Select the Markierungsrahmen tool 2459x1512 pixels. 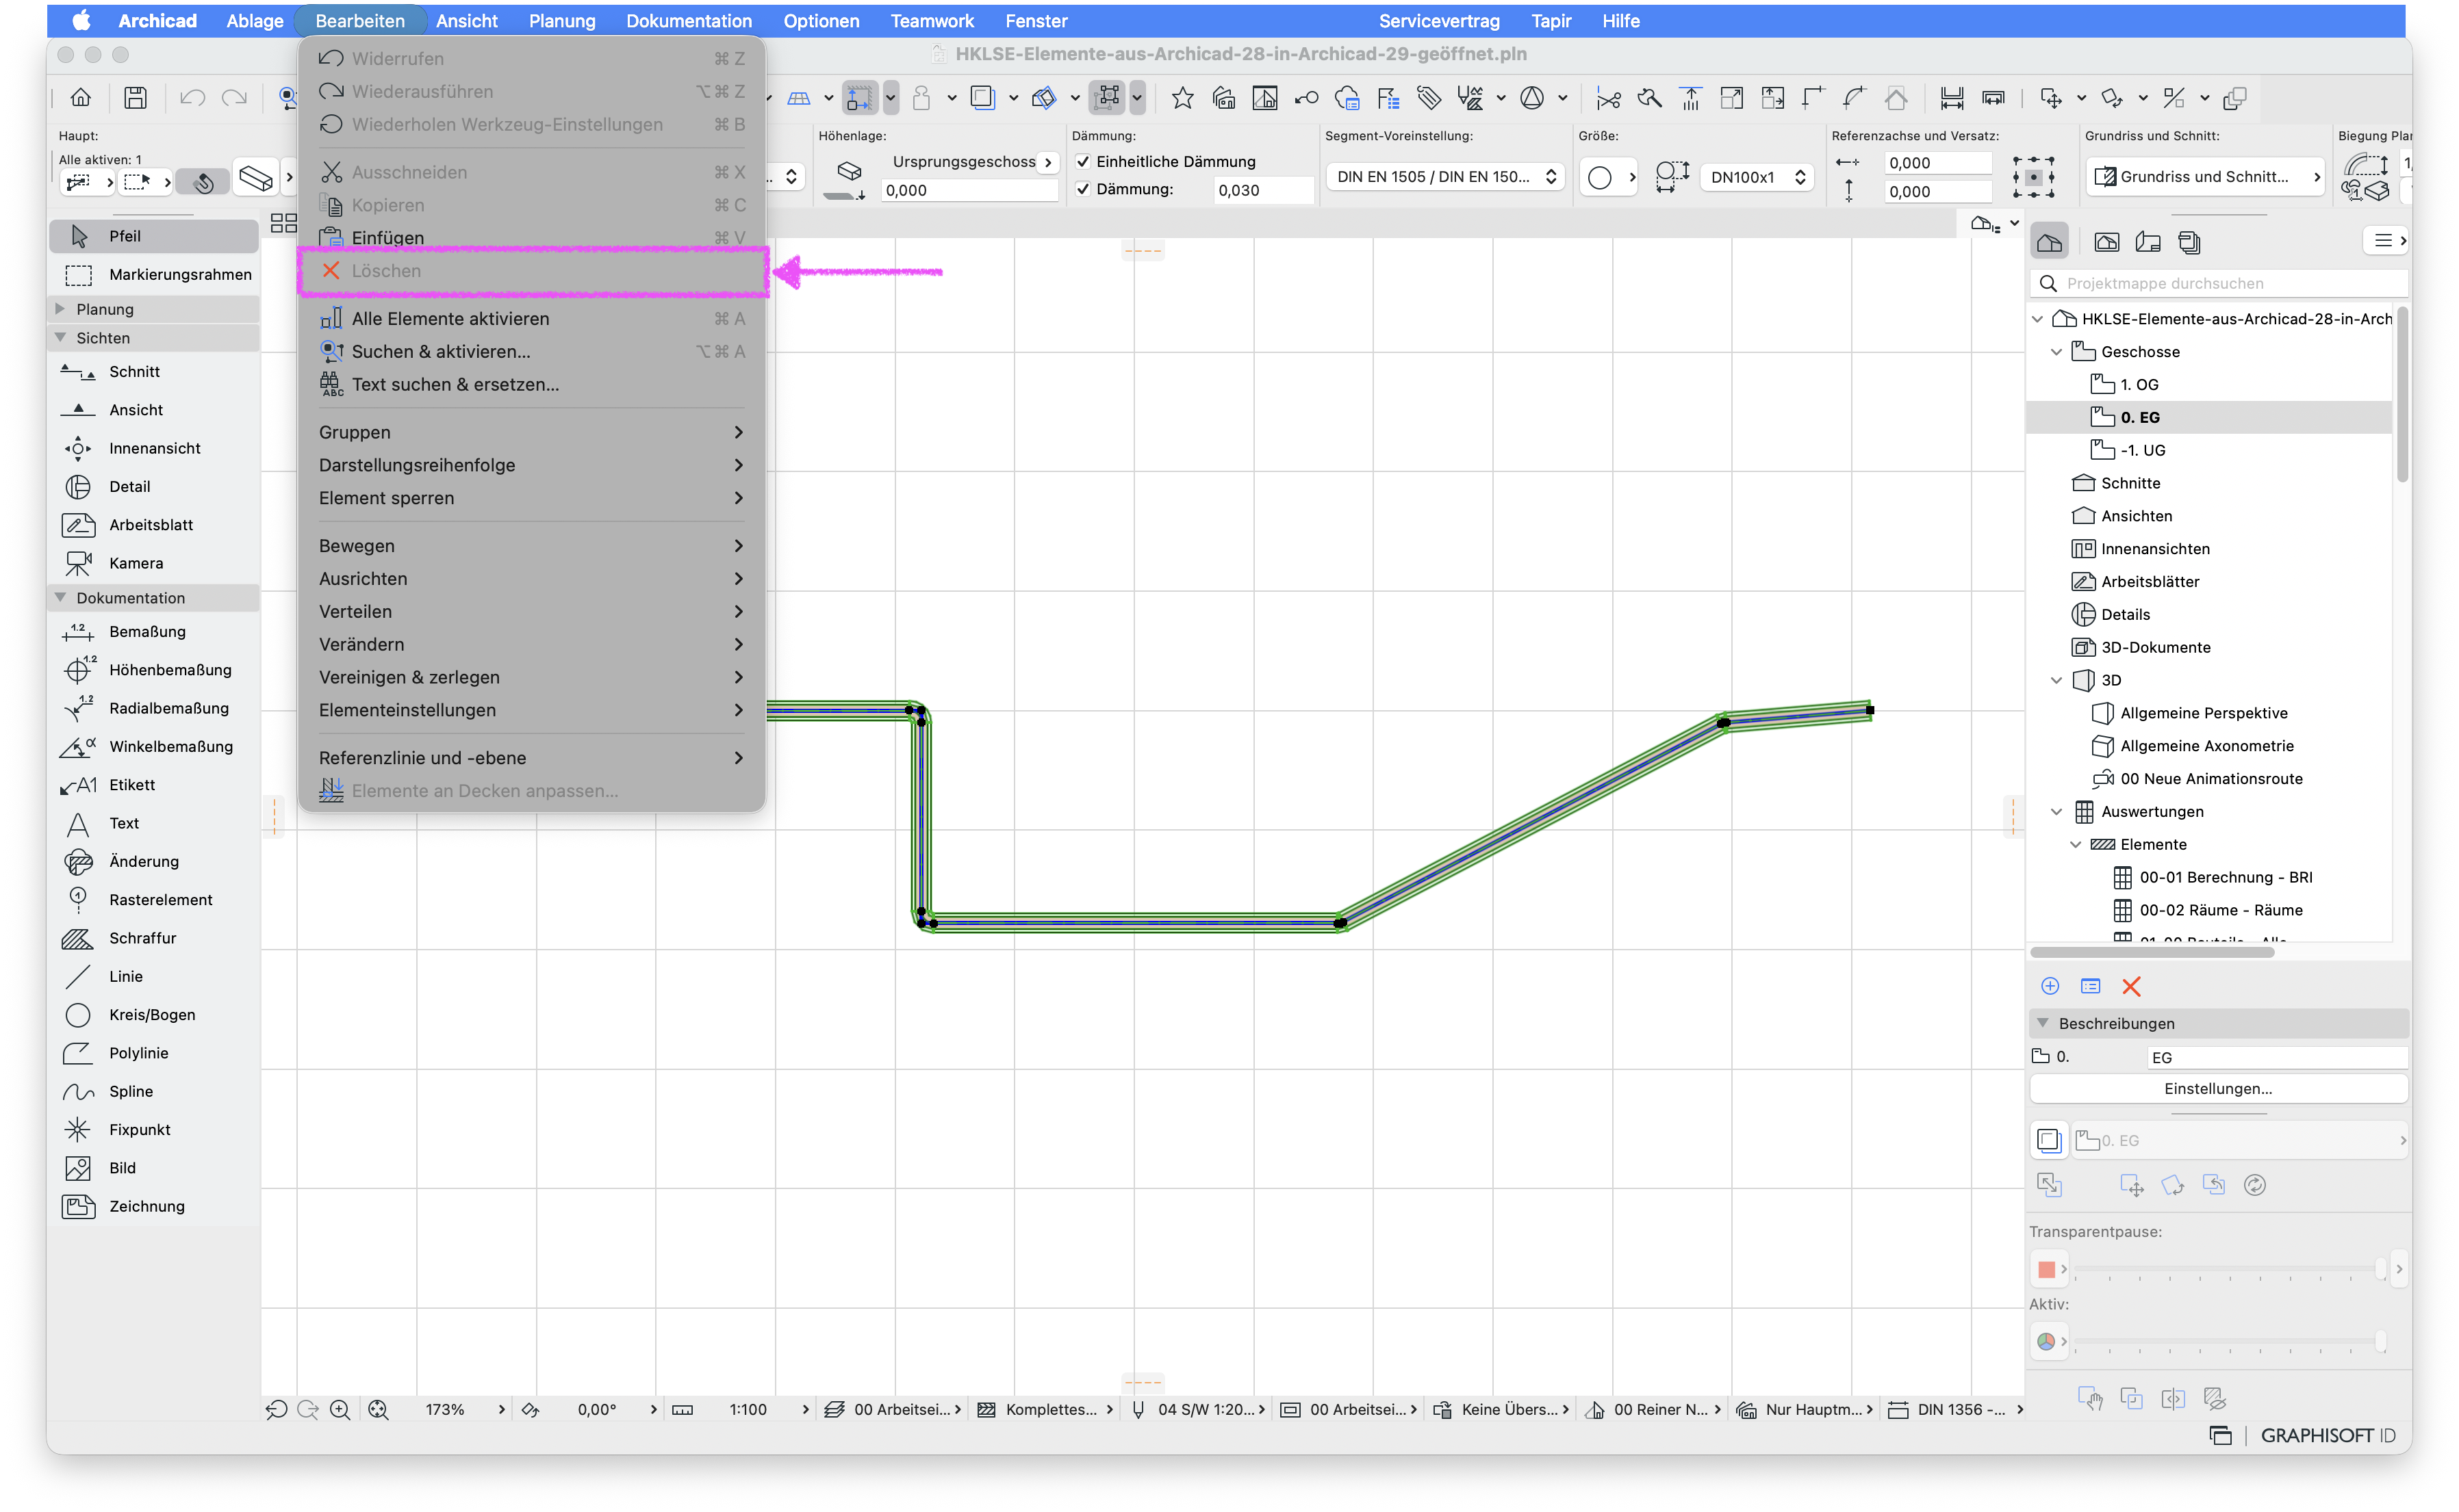point(155,274)
